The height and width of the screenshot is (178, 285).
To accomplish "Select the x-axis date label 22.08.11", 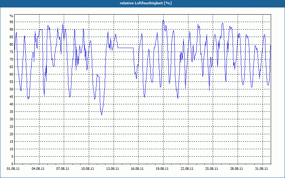I will (x=187, y=169).
